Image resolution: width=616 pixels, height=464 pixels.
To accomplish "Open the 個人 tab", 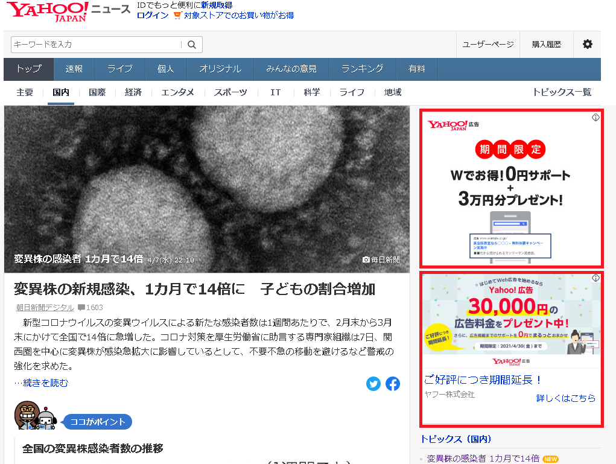I will pos(166,69).
